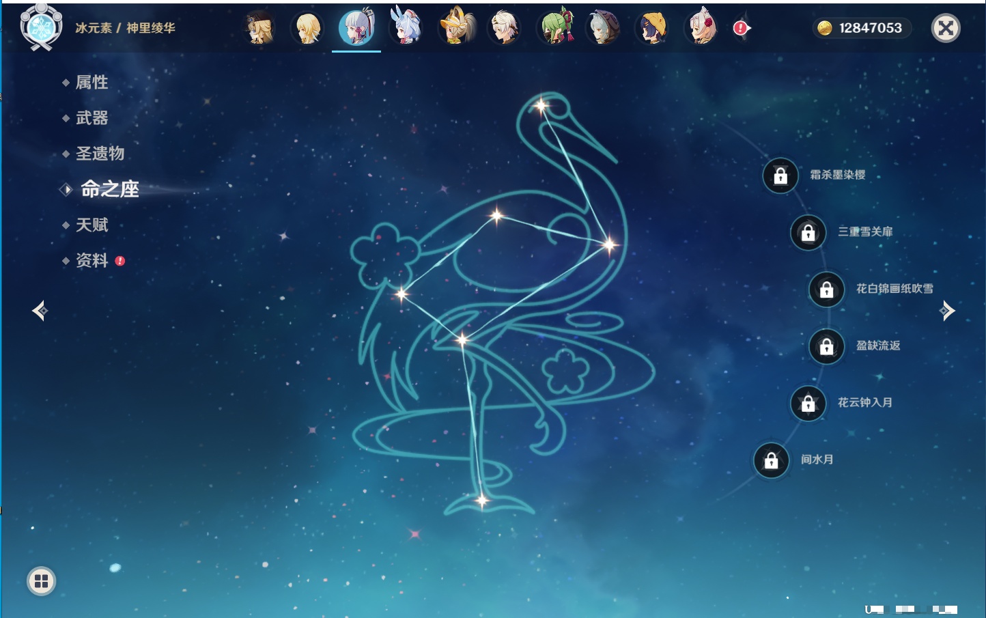Click the 三重雪关扉 label
The width and height of the screenshot is (986, 618).
click(x=865, y=231)
